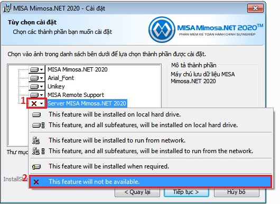Click the network with subfeatures icon in menu
The image size is (280, 204).
[38, 151]
